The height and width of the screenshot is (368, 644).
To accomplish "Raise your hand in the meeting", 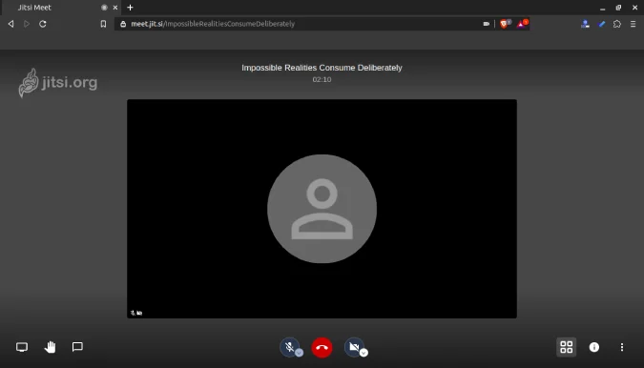I will click(x=50, y=347).
